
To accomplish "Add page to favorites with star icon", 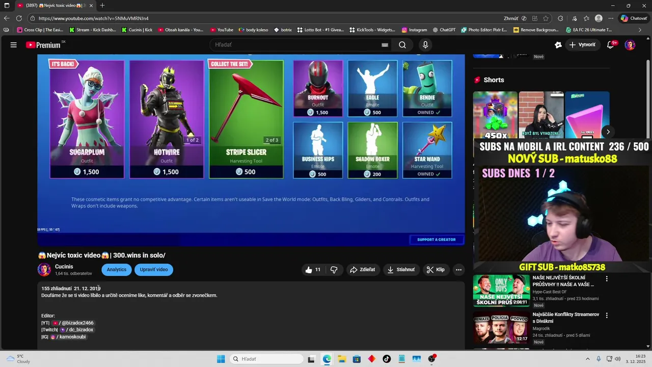I will pyautogui.click(x=546, y=18).
